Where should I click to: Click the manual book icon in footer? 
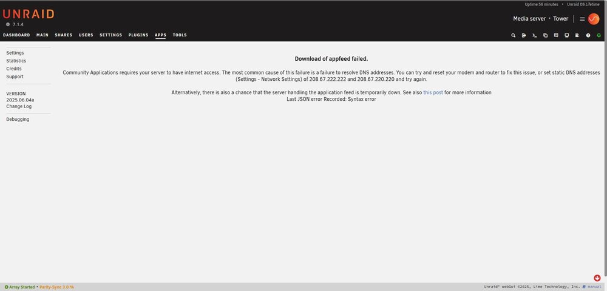584,287
